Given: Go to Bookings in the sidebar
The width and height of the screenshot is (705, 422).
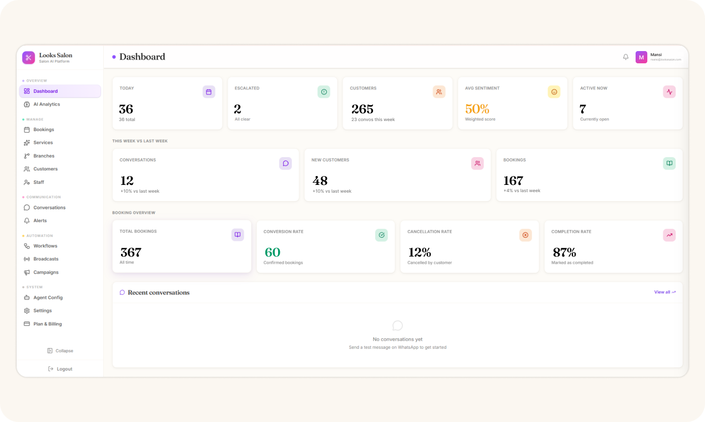Looking at the screenshot, I should tap(60, 129).
